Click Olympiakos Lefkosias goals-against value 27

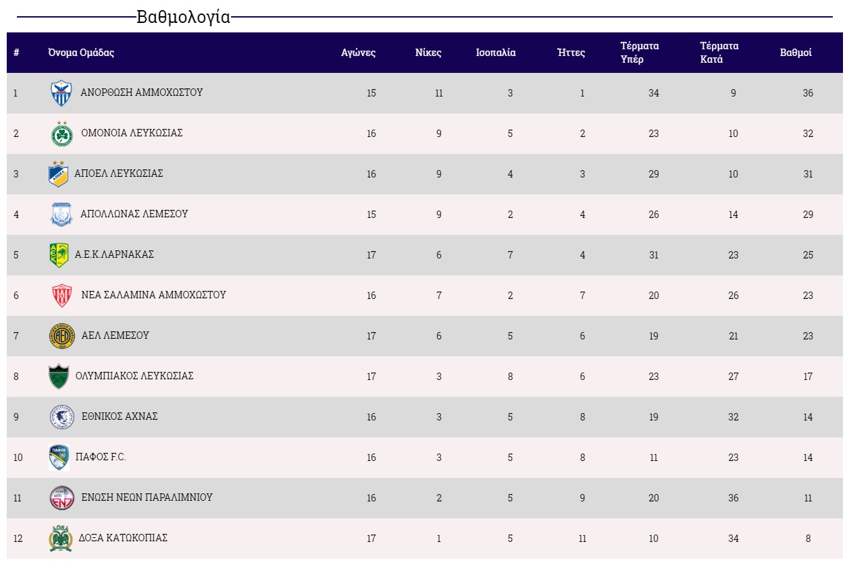734,377
